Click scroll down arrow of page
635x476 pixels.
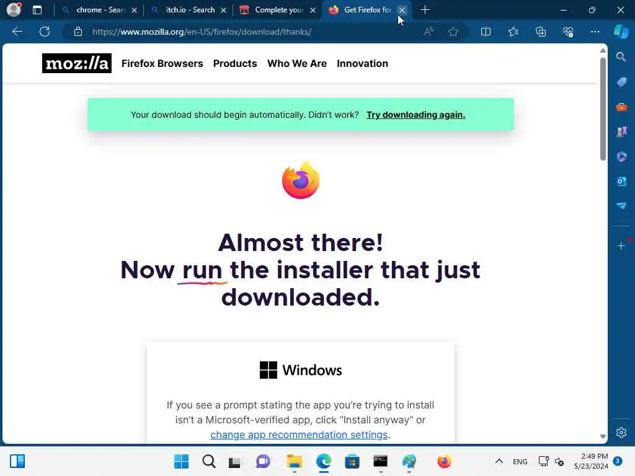point(603,437)
